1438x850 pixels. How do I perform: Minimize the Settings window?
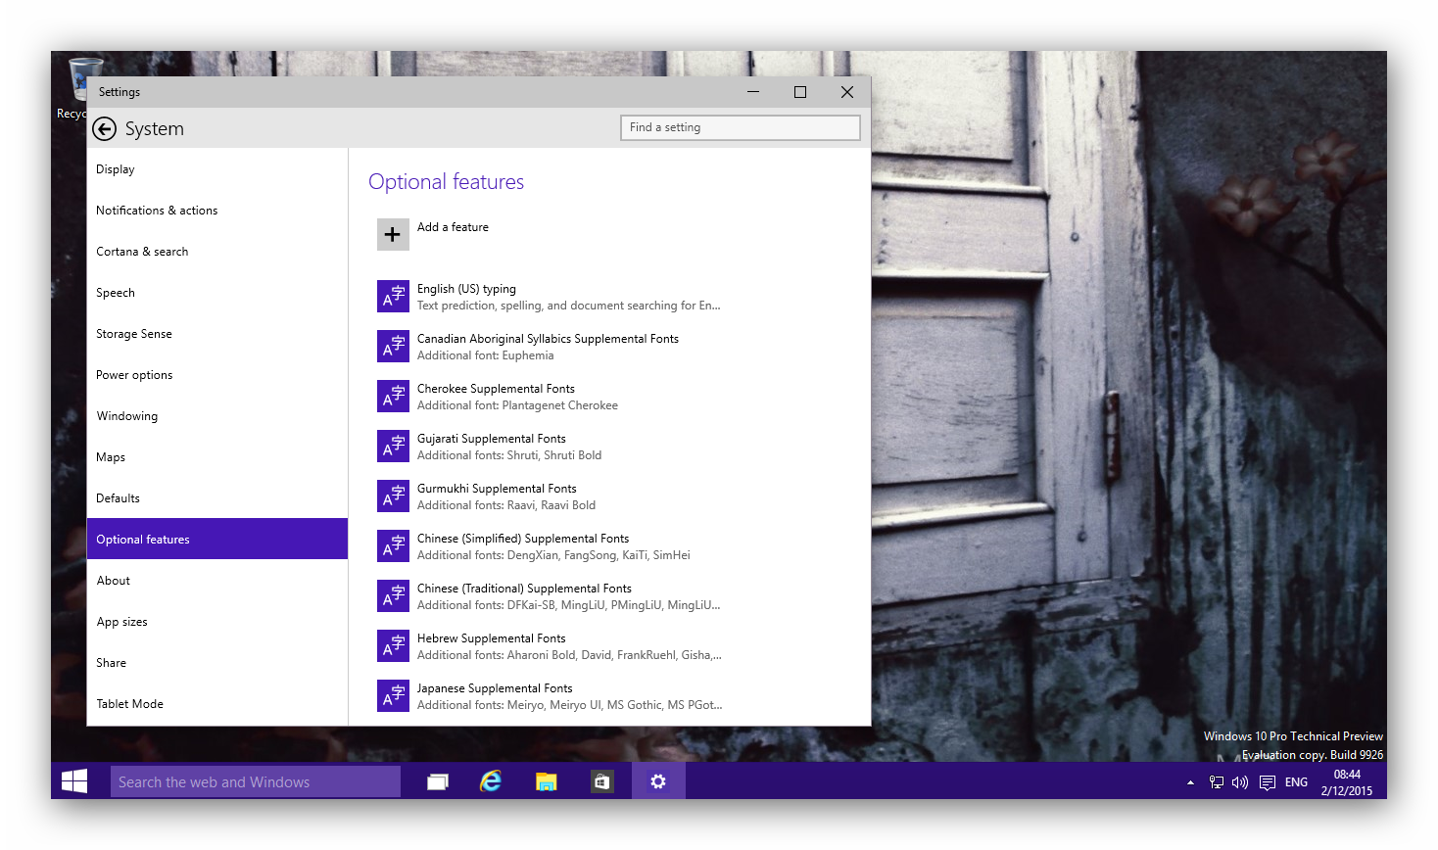point(753,92)
